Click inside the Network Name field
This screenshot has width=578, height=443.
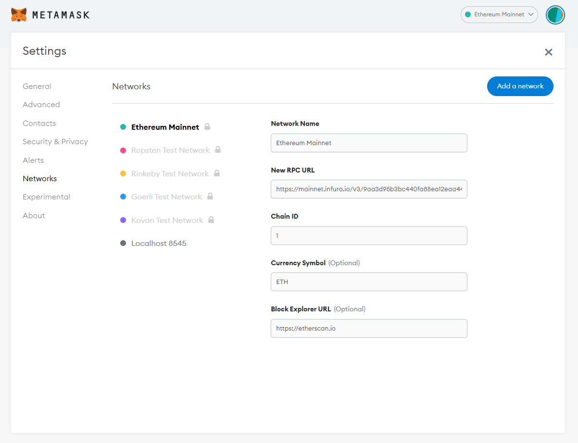[369, 143]
